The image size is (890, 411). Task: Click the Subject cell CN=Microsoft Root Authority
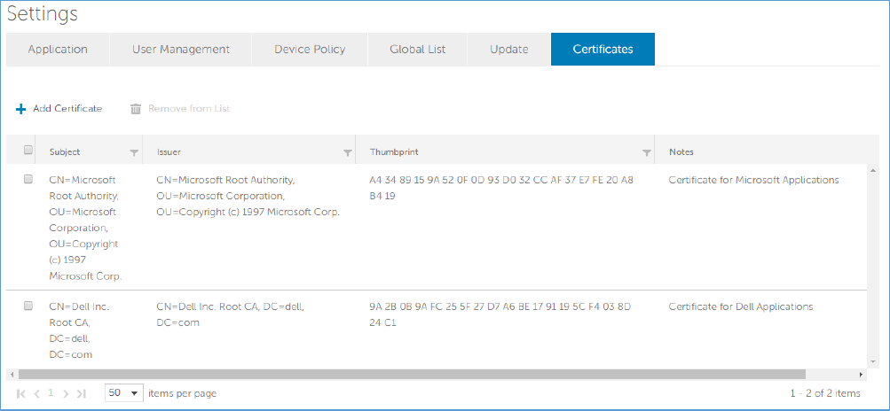[86, 228]
